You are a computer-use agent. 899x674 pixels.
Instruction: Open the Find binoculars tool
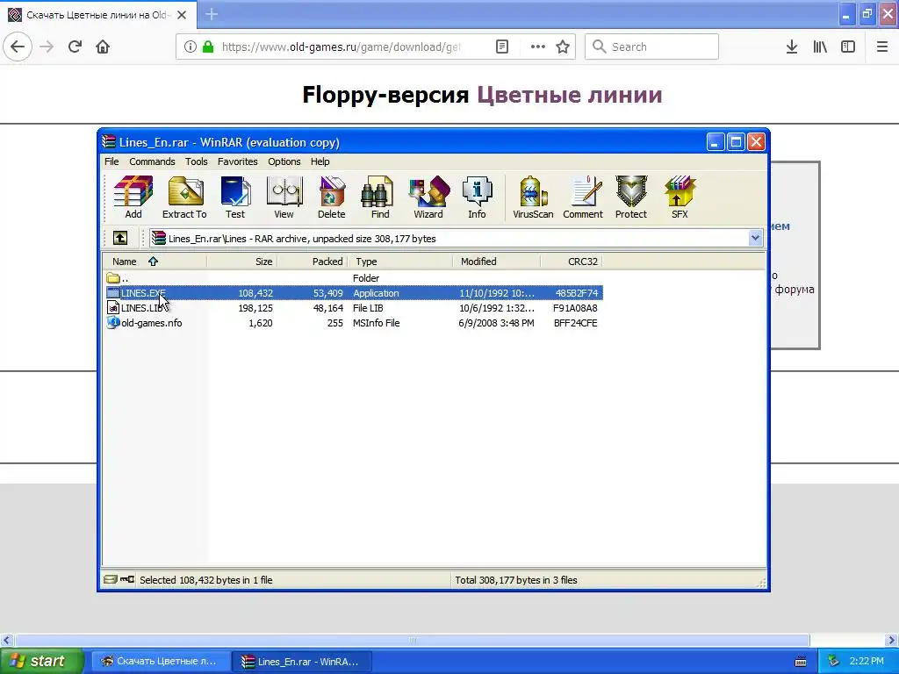click(379, 197)
